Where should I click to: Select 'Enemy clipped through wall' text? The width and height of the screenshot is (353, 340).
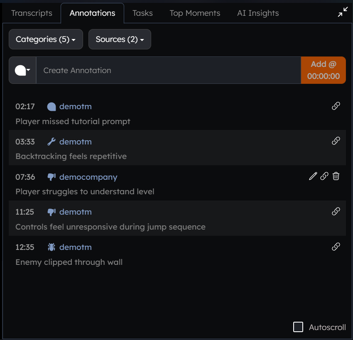[x=69, y=262]
